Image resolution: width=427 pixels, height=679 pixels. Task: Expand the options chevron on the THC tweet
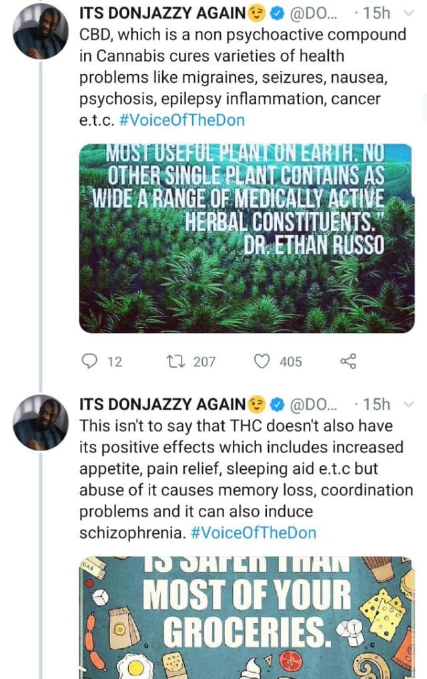point(411,405)
